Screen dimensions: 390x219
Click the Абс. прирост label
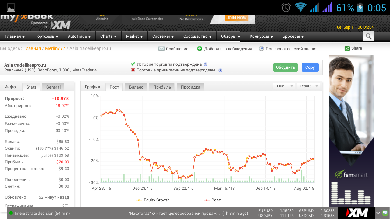(18, 106)
